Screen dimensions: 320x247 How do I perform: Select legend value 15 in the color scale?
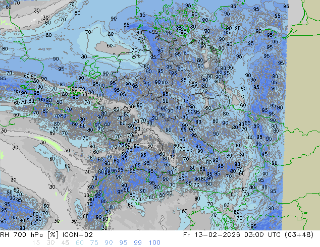pyautogui.click(x=36, y=243)
